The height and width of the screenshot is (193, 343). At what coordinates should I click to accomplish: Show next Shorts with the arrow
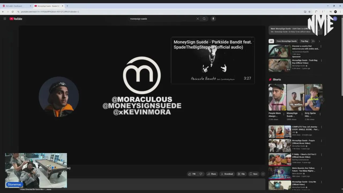pos(322,100)
